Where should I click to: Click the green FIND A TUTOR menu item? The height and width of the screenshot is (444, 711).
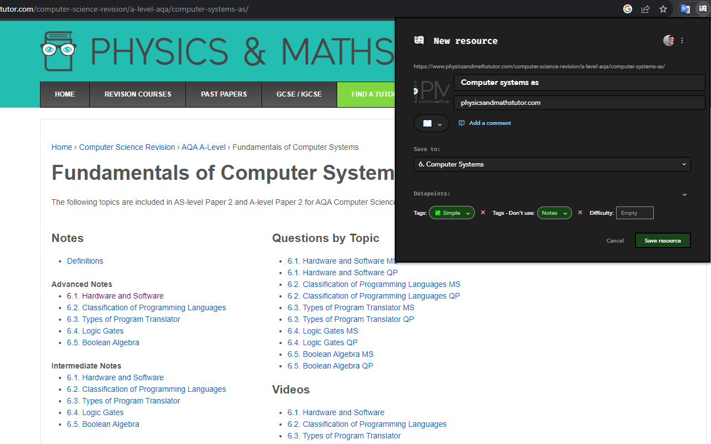(x=366, y=94)
